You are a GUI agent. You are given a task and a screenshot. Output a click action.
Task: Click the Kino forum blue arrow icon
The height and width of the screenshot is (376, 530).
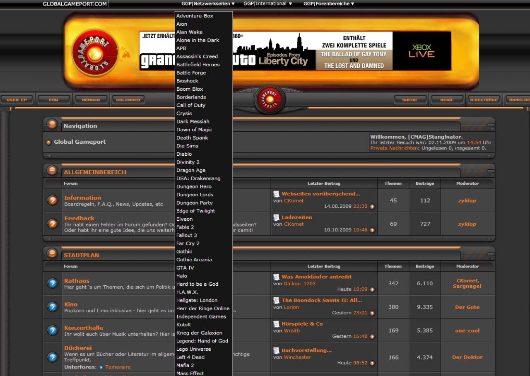click(x=53, y=307)
